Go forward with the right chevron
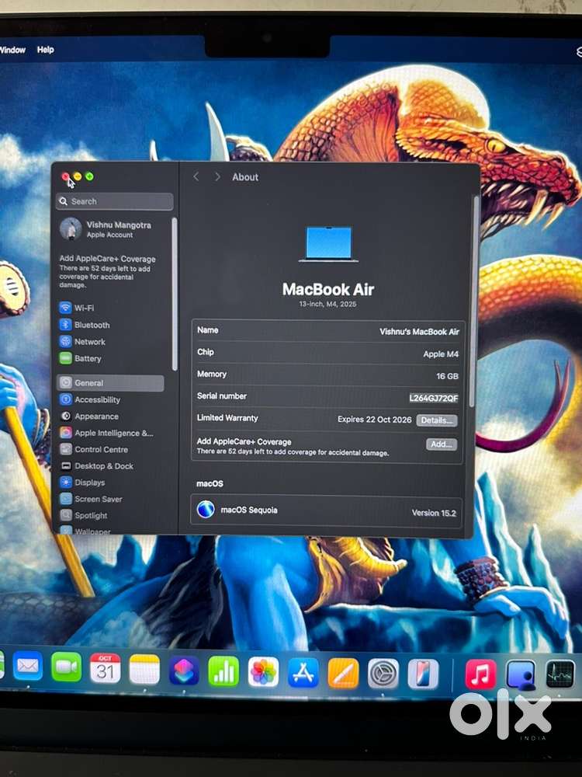582x777 pixels. click(217, 176)
